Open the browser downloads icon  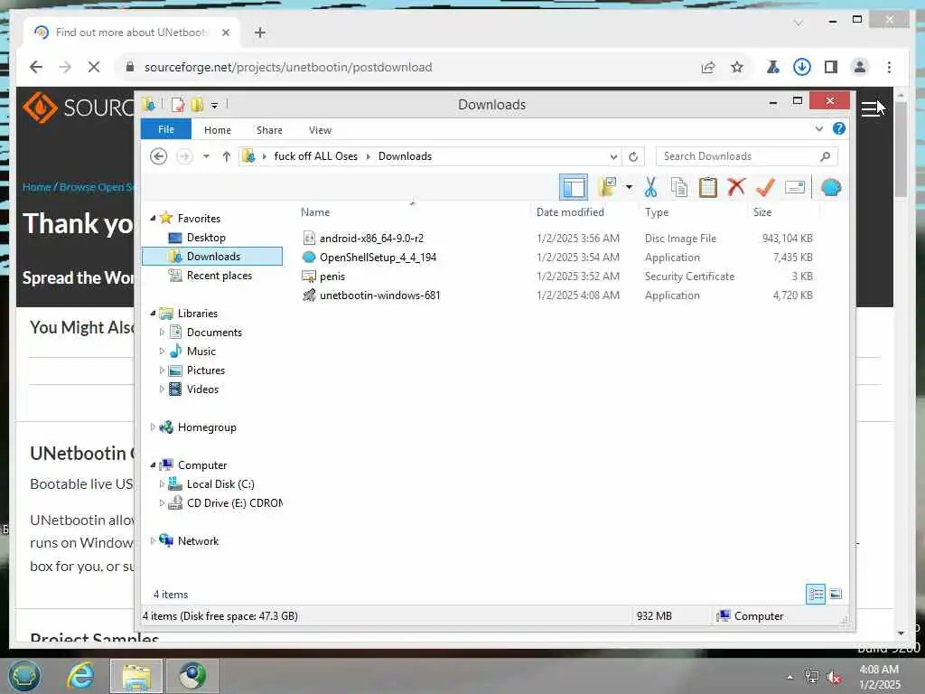[x=802, y=67]
